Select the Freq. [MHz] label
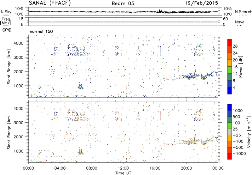 click(6, 21)
